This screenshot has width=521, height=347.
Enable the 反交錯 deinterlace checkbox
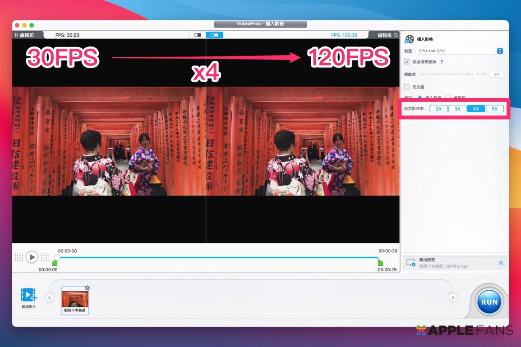click(407, 87)
